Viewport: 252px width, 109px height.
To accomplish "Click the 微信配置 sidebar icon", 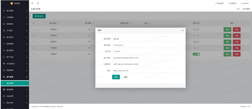I will point(4,89).
